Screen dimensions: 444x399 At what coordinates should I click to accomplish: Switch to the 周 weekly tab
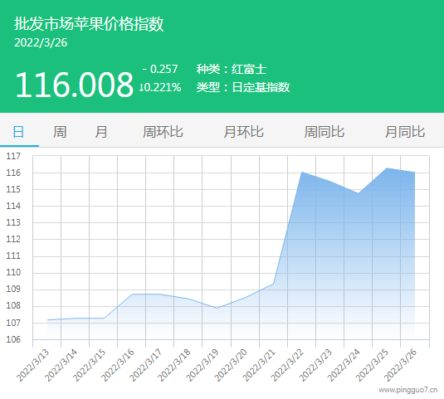[60, 132]
